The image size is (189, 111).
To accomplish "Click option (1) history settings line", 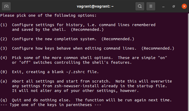I will pos(84,25).
